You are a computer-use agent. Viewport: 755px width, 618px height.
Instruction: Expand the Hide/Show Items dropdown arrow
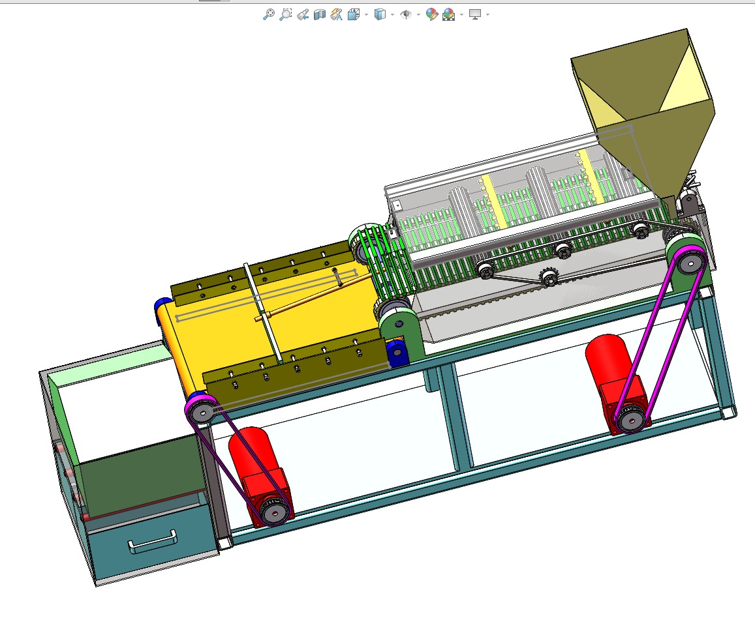tap(418, 14)
